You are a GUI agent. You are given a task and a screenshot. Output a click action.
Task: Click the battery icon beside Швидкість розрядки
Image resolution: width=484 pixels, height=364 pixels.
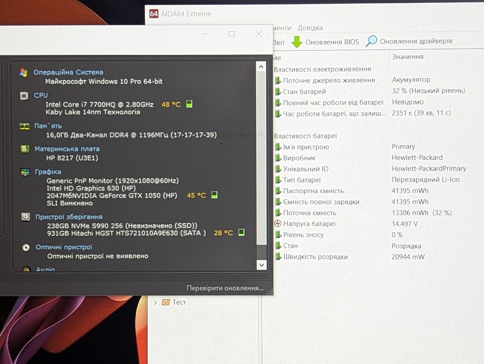click(278, 257)
